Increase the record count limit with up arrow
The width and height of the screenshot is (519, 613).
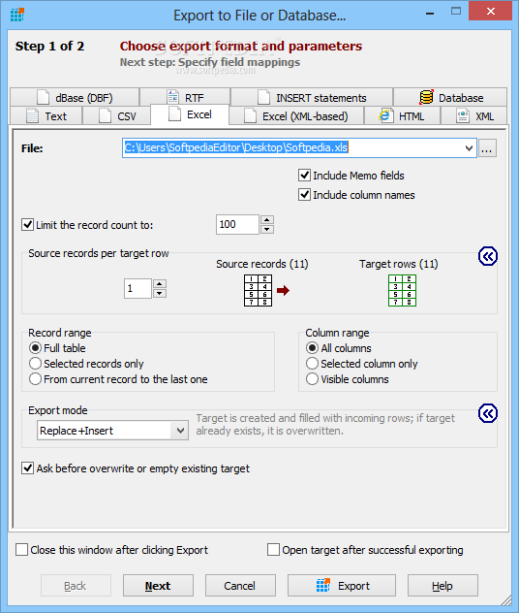point(267,220)
